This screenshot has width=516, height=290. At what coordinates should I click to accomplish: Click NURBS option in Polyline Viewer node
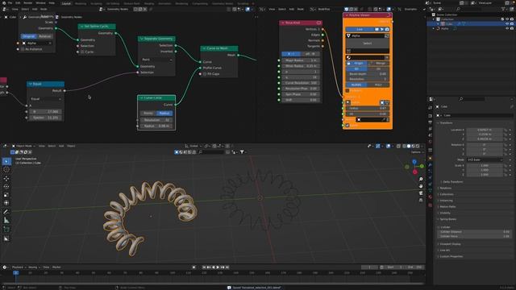[356, 85]
